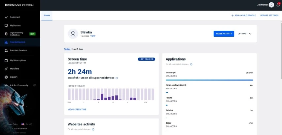
Task: Open Digital Identity Protection shield icon
Action: [6, 34]
